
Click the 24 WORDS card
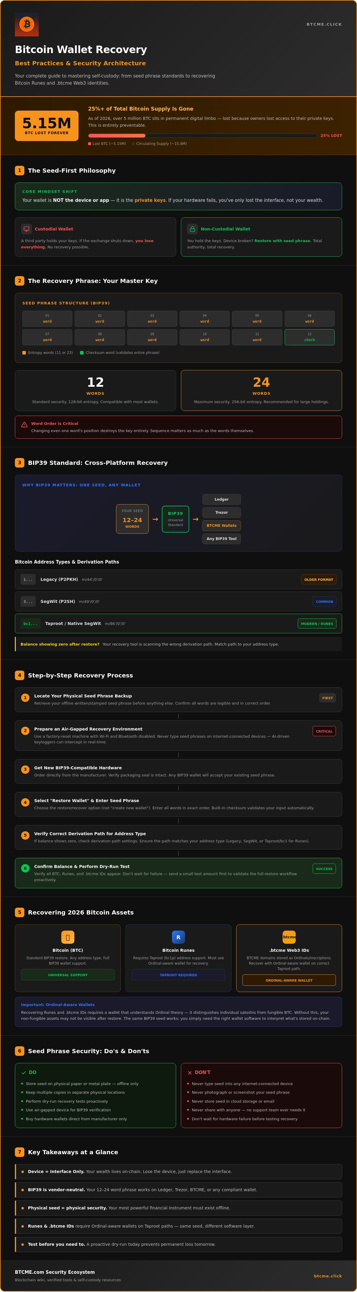tap(262, 390)
